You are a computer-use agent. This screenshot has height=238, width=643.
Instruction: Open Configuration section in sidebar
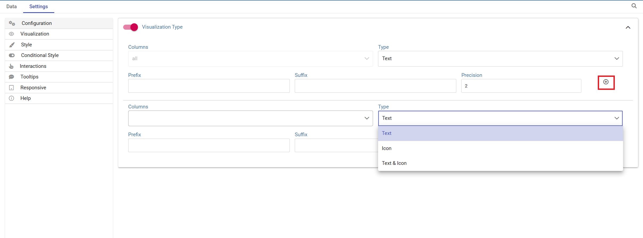[x=59, y=23]
